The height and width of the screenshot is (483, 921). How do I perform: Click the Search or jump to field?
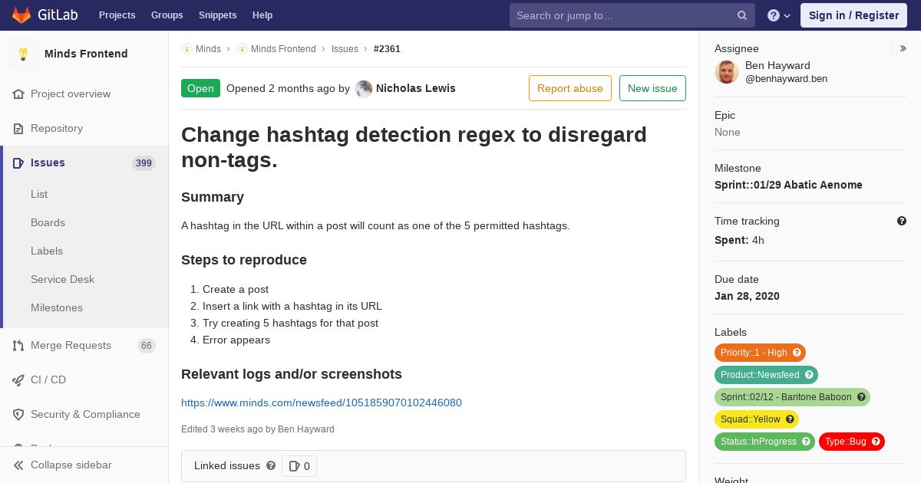point(632,15)
